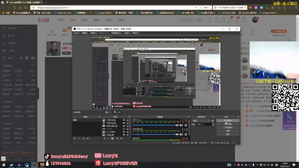Move scene up with the up arrow in Scenes panel
This screenshot has height=168, width=299.
(83, 139)
